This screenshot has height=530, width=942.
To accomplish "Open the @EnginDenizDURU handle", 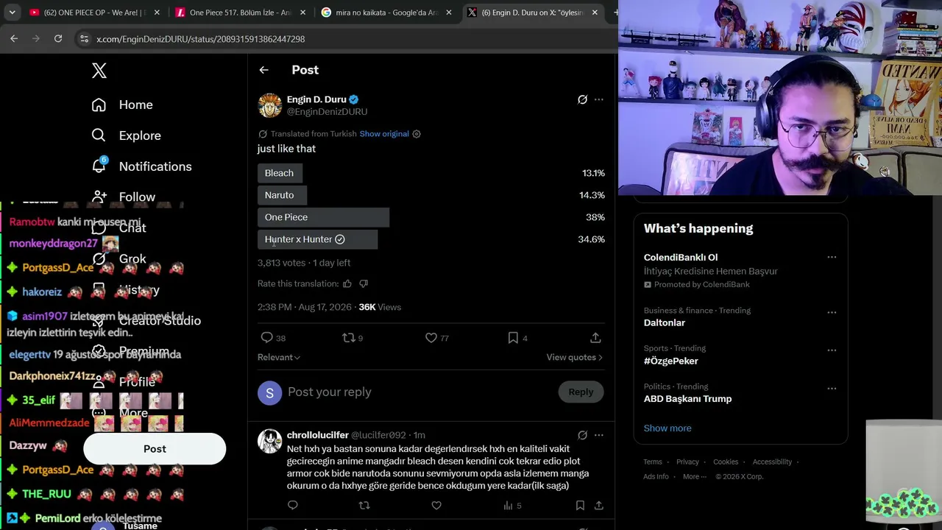I will pos(327,112).
